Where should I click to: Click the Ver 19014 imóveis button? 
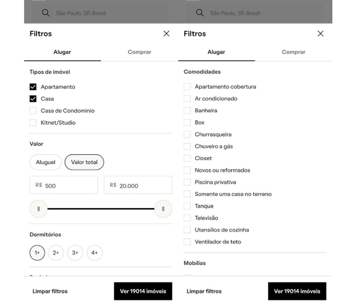(x=143, y=291)
